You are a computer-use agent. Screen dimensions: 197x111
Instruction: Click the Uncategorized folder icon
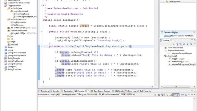(167, 2)
